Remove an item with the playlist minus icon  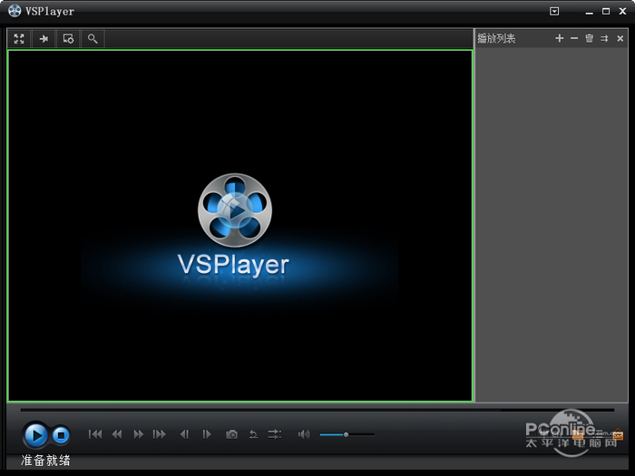pyautogui.click(x=574, y=38)
